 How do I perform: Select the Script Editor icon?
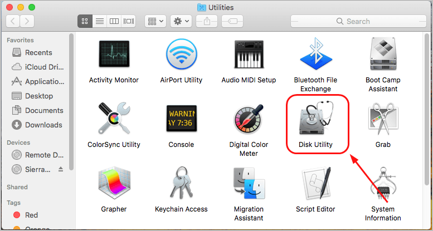316,184
